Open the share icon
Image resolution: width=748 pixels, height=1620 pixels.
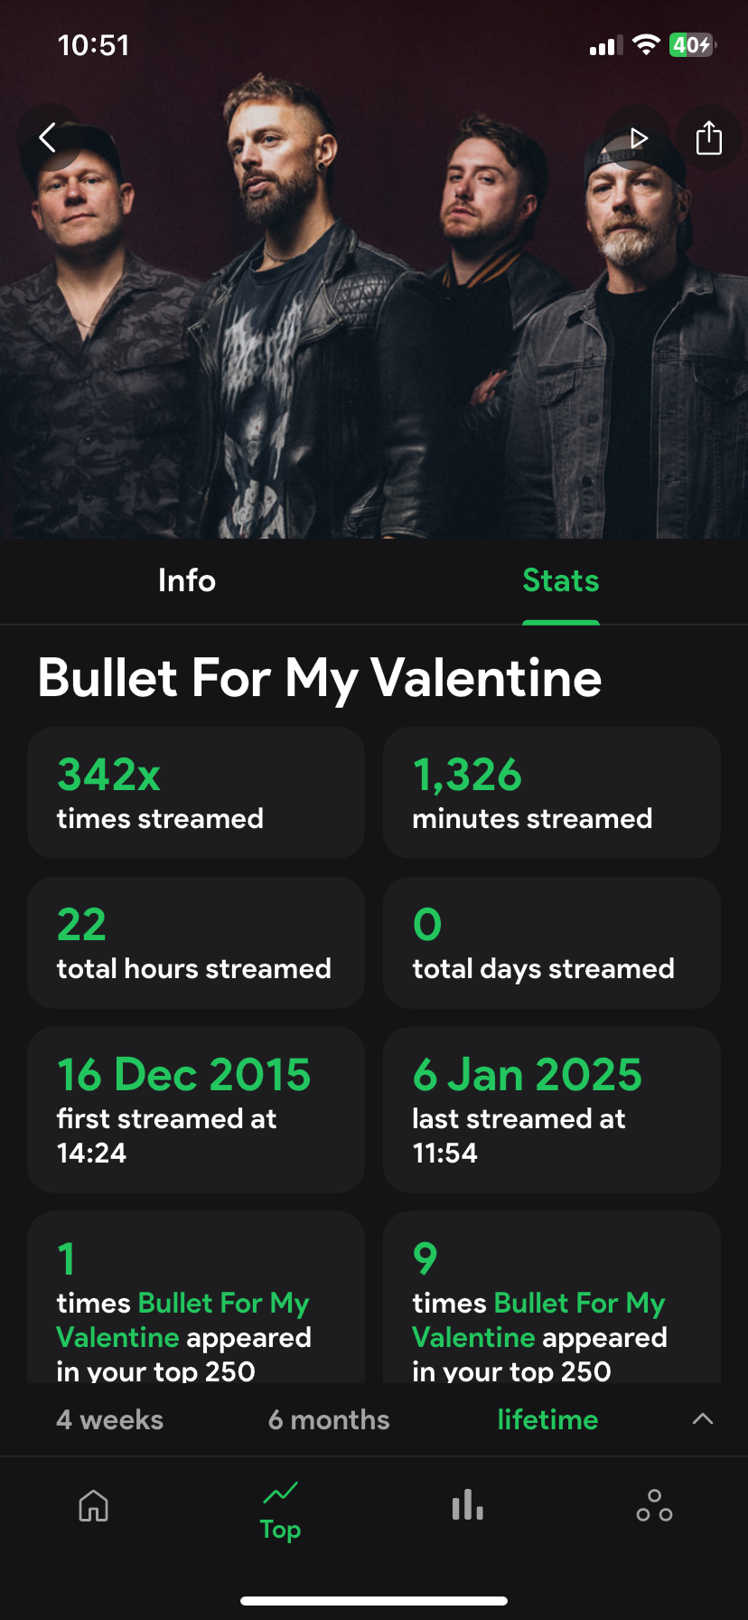click(x=708, y=138)
